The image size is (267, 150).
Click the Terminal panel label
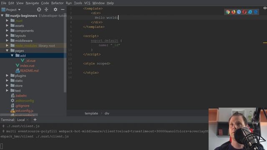pos(8,120)
